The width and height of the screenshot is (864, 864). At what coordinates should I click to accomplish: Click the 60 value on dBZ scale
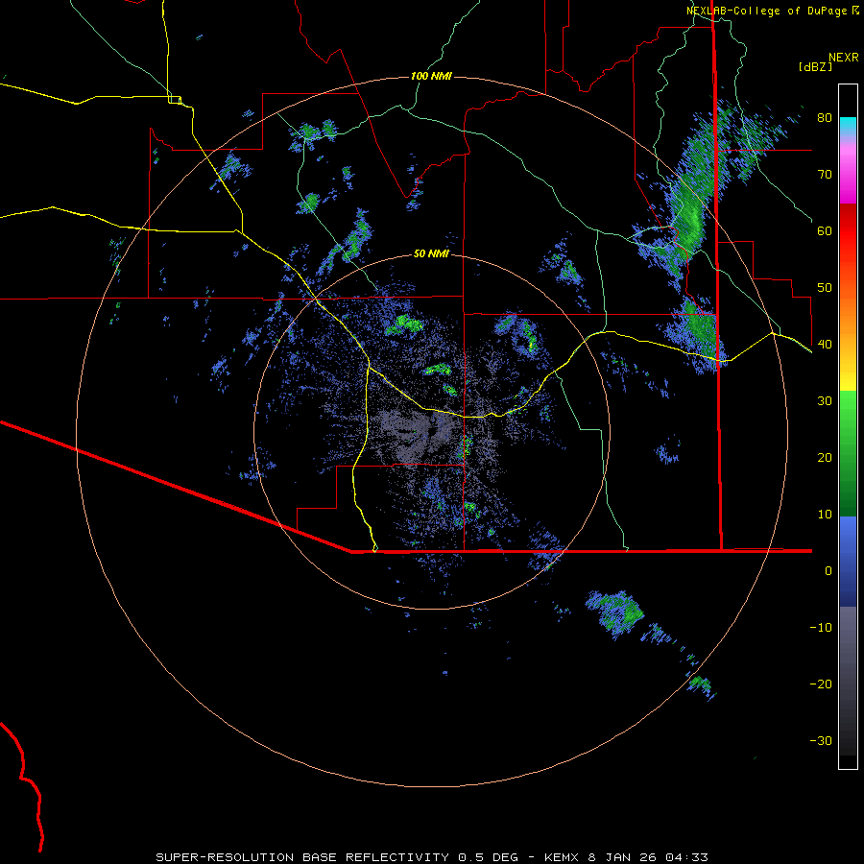pos(825,231)
